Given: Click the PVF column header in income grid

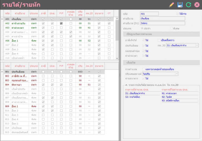Looking at the screenshot, I should coord(61,13).
